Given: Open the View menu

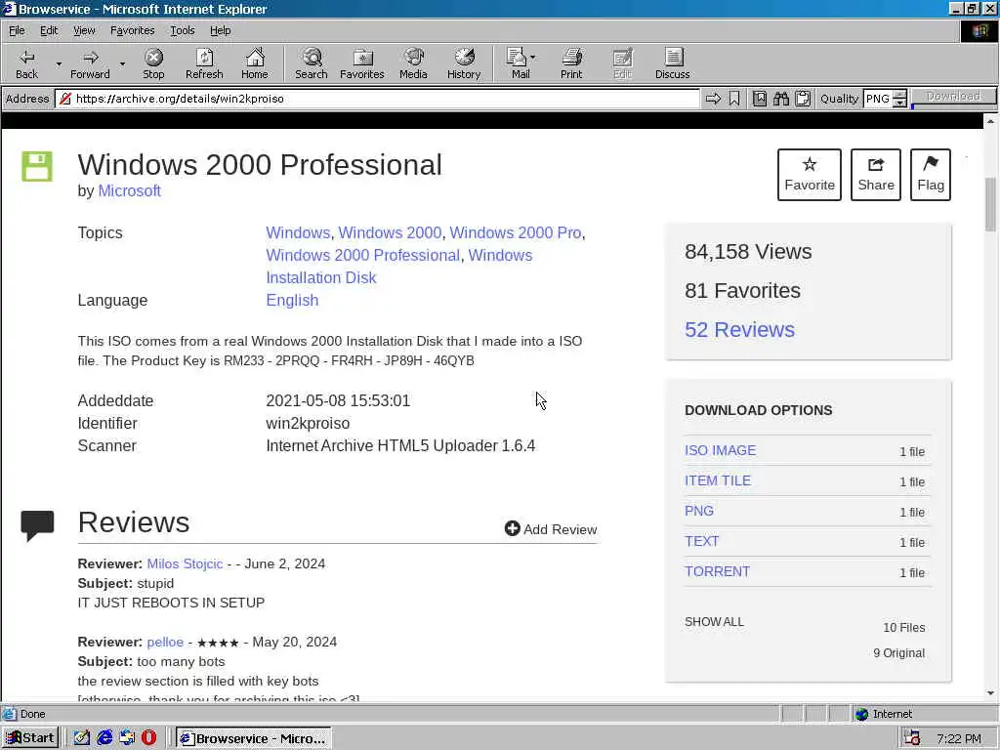Looking at the screenshot, I should [84, 30].
